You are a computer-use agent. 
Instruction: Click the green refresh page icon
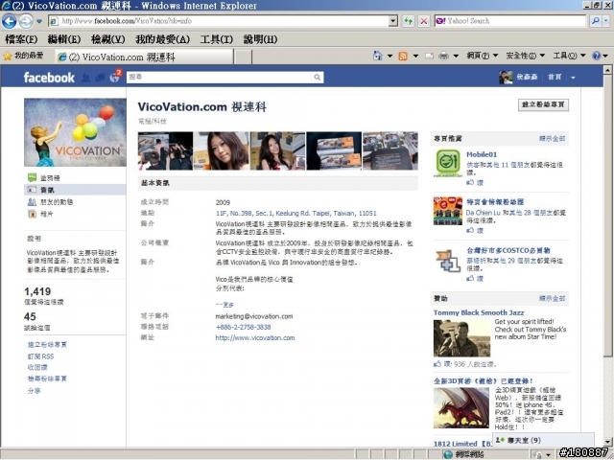pyautogui.click(x=409, y=21)
